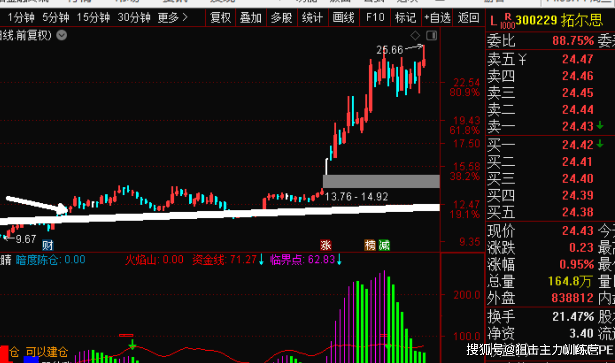The image size is (615, 363).
Task: Switch to the 5分钟 timeframe tab
Action: click(x=56, y=17)
